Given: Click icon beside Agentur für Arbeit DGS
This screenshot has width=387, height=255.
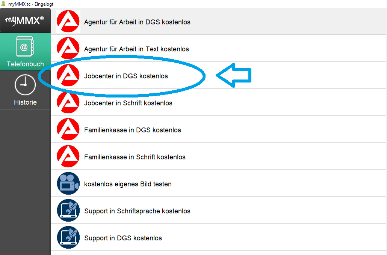Looking at the screenshot, I should (x=68, y=22).
